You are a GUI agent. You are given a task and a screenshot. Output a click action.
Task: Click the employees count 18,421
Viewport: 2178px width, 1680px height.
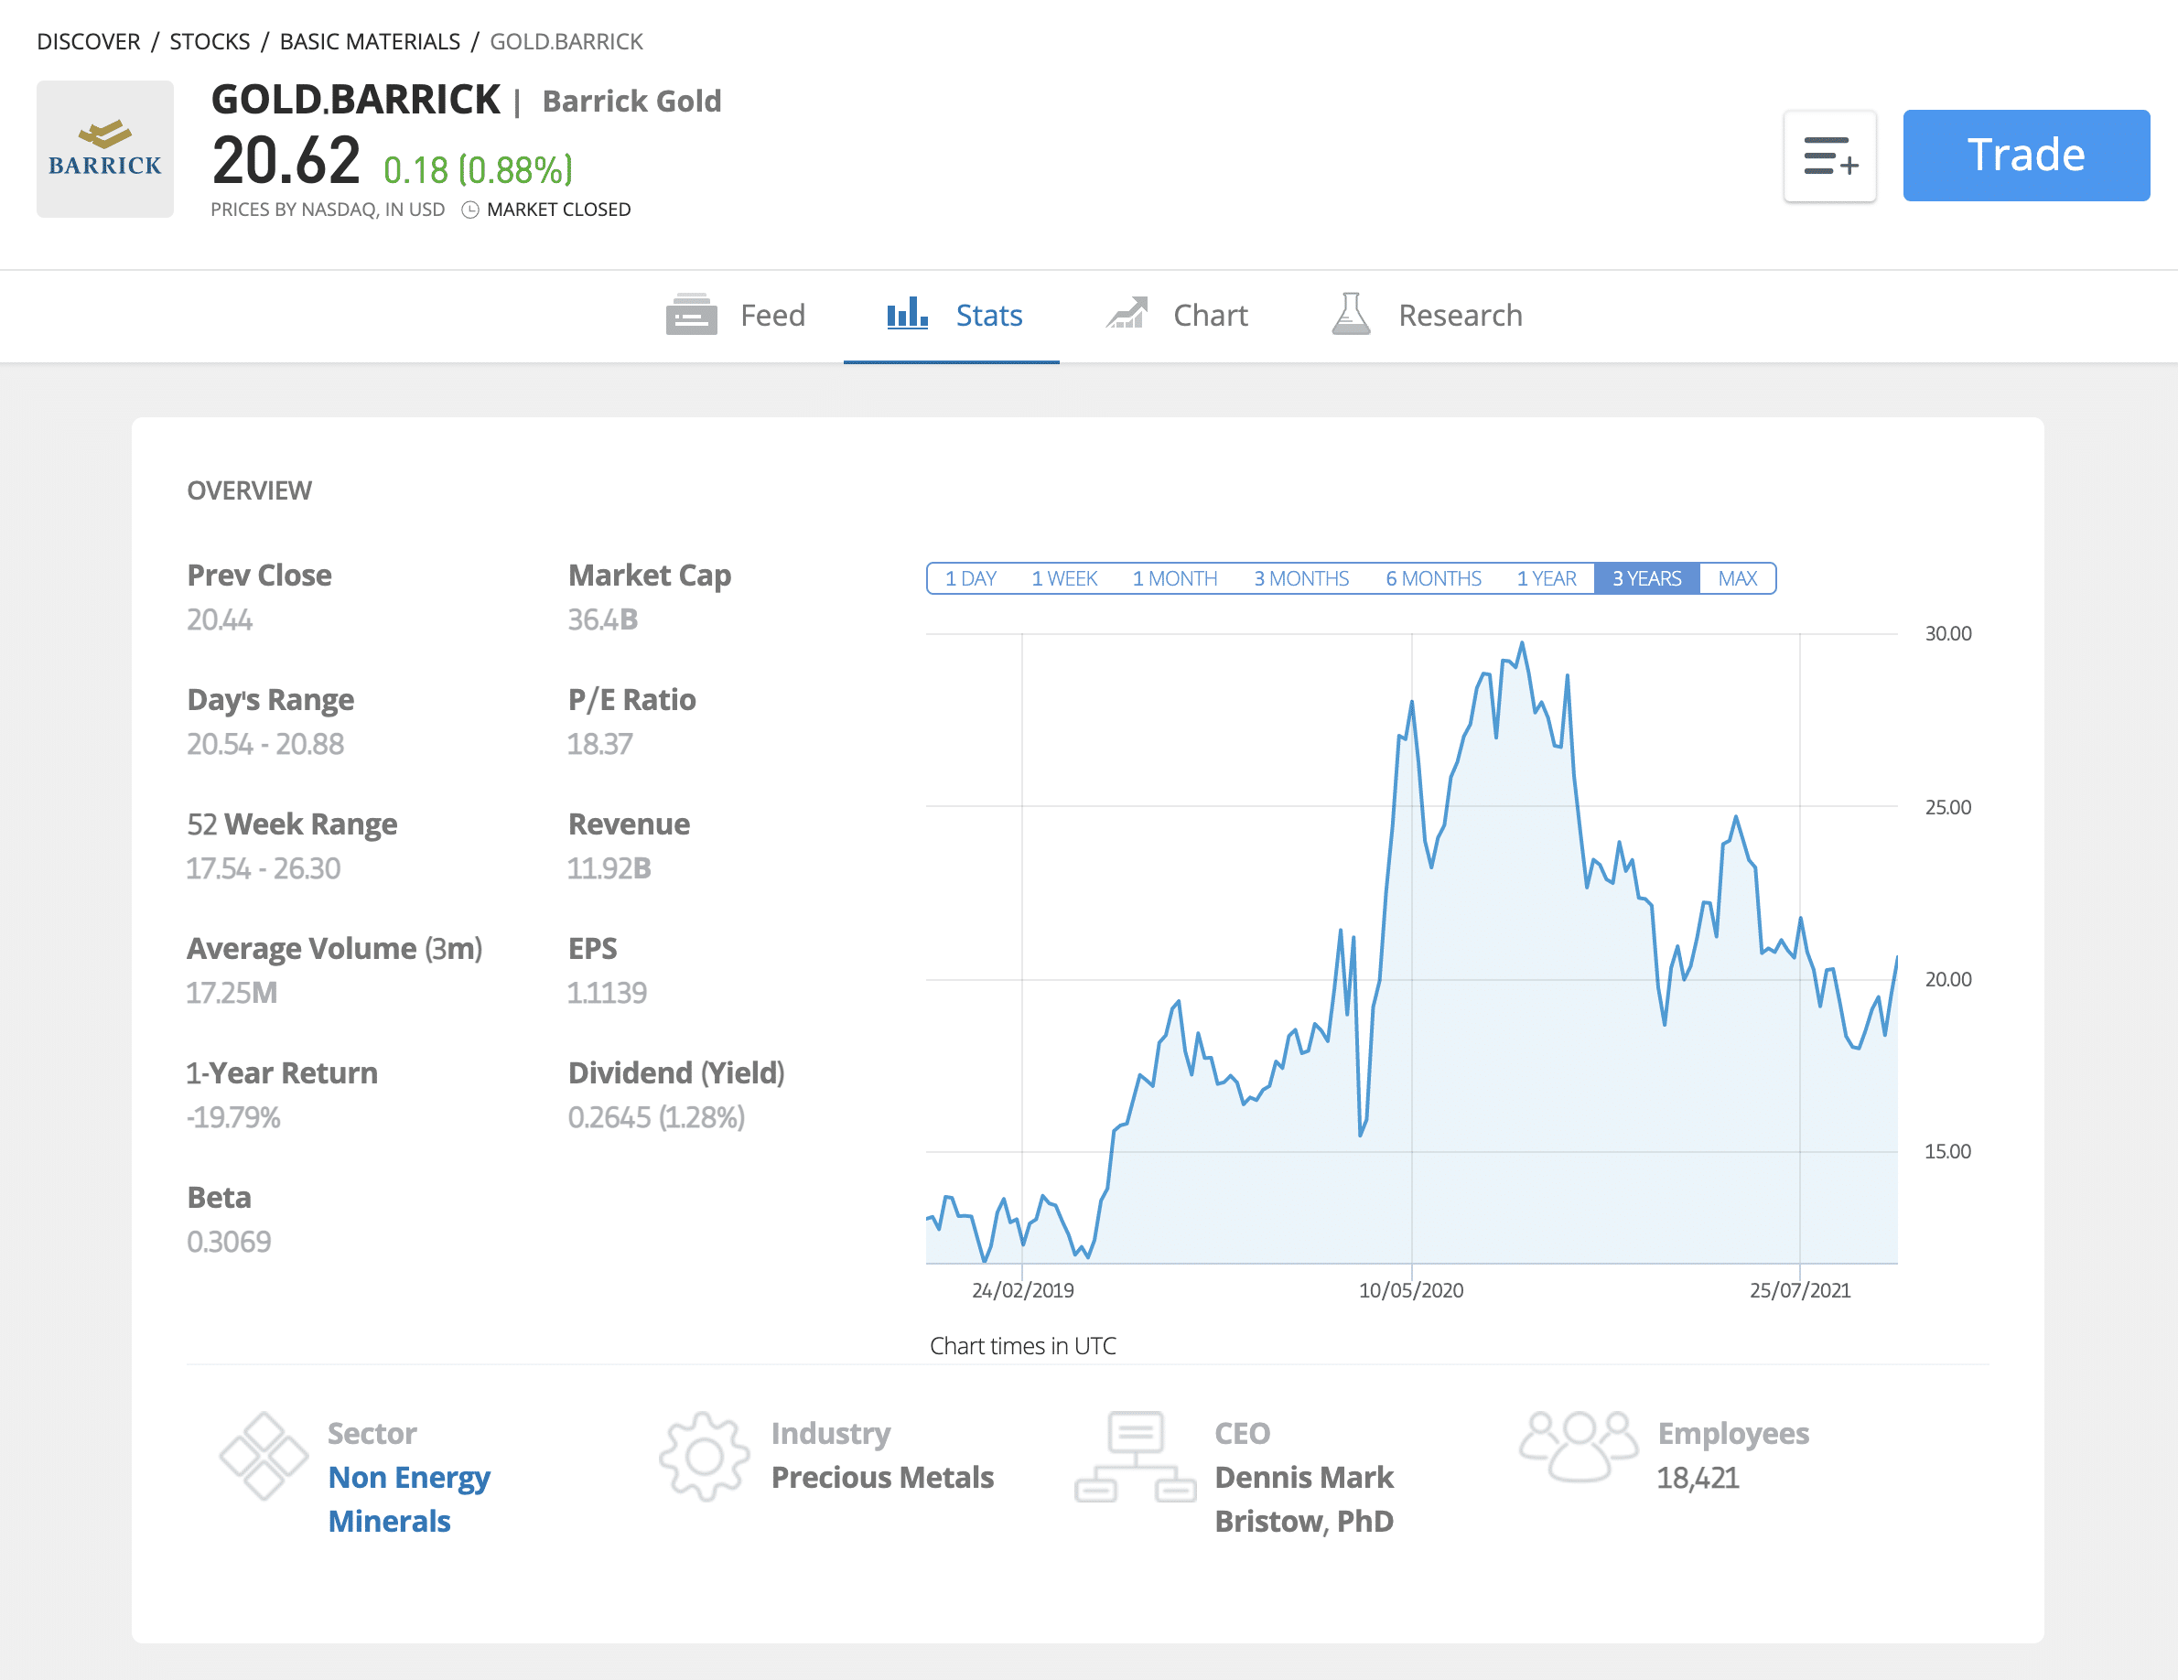[x=1698, y=1478]
